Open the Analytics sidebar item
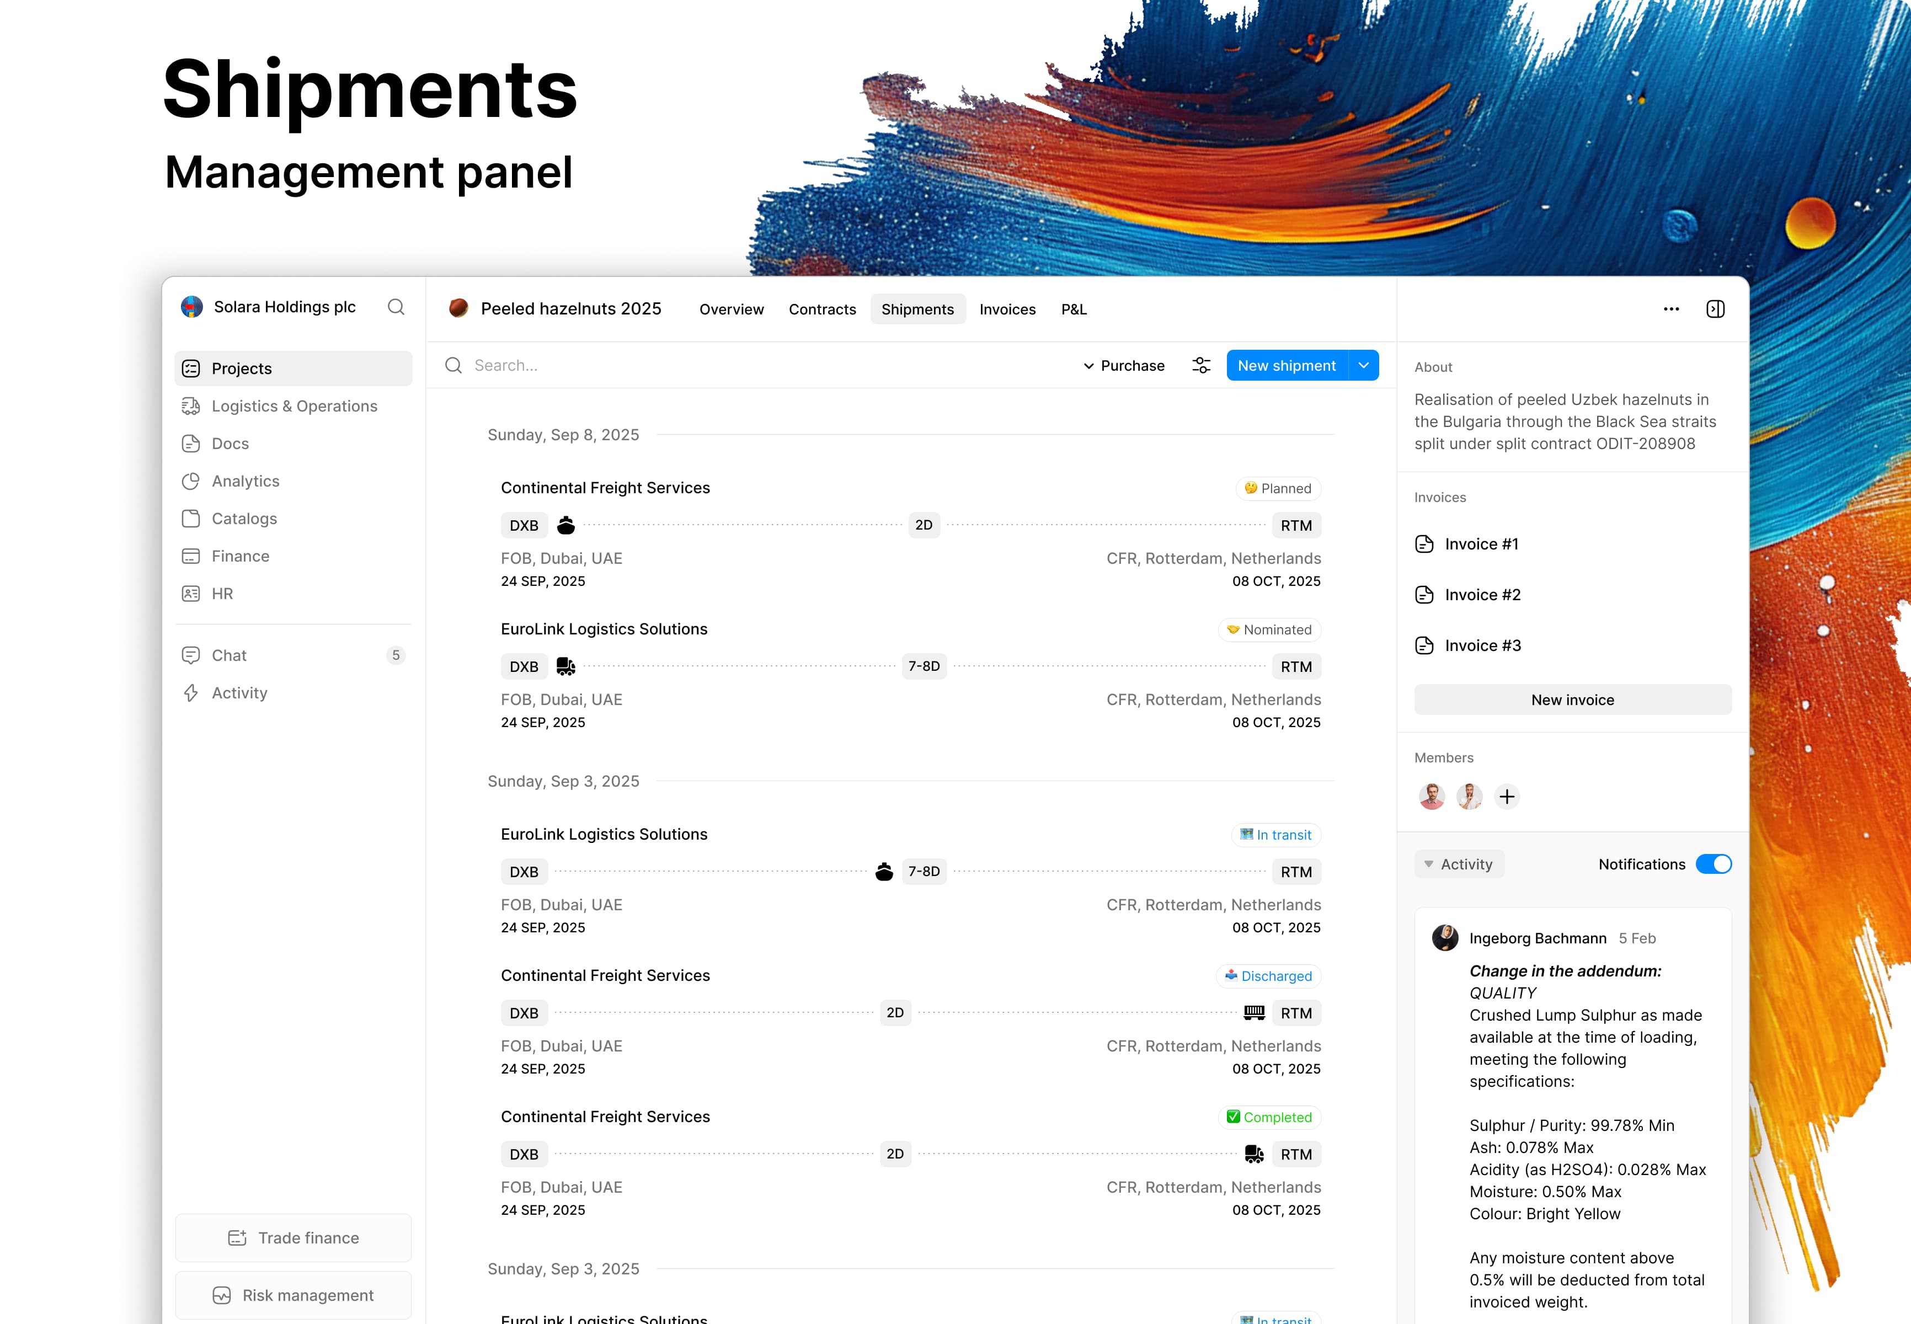1911x1324 pixels. click(293, 481)
